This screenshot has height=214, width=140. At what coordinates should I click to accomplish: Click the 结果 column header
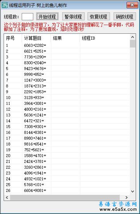[x=65, y=38]
